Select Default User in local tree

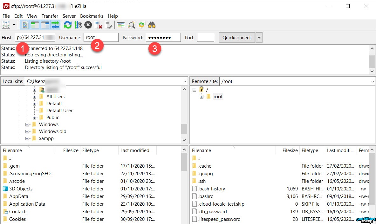click(59, 111)
